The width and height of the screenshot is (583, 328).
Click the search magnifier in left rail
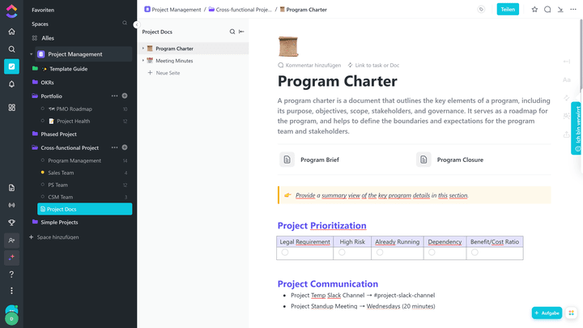point(11,49)
